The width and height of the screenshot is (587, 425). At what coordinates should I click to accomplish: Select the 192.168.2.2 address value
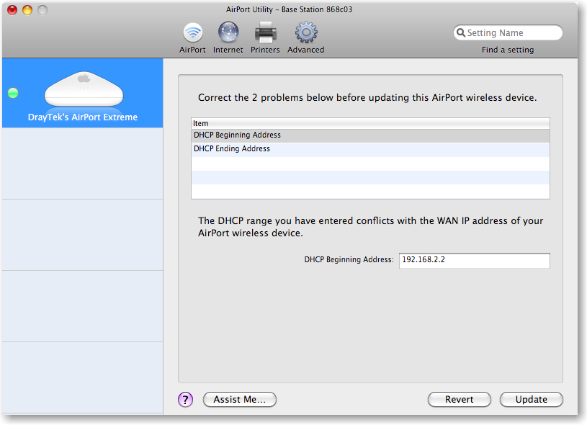pos(425,261)
